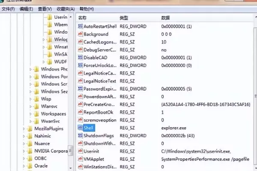The height and width of the screenshot is (171, 257).
Task: Click the 0x00000005 (5) data value
Action: coord(176,89)
